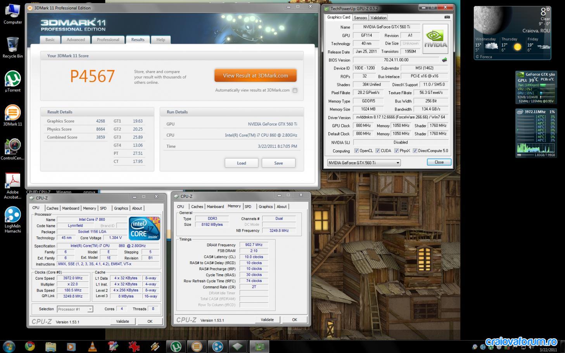
Task: Open the Processor #1 selection dropdown
Action: [x=75, y=309]
